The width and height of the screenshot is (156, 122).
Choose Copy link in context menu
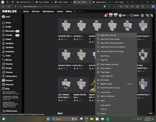point(116,60)
